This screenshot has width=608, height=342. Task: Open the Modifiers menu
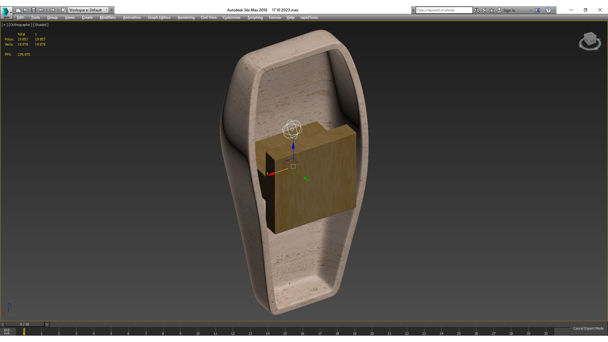pos(108,17)
